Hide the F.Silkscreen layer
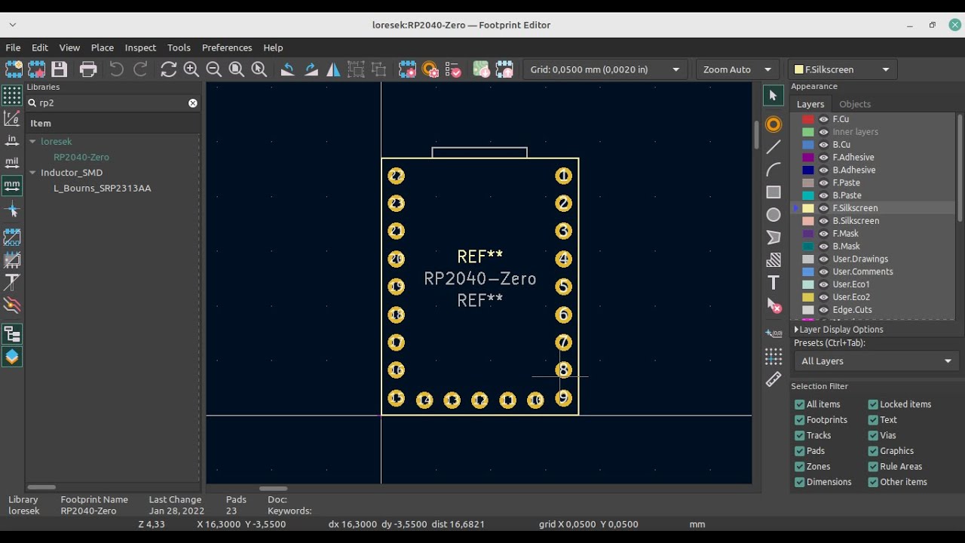Viewport: 965px width, 543px height. pyautogui.click(x=824, y=208)
